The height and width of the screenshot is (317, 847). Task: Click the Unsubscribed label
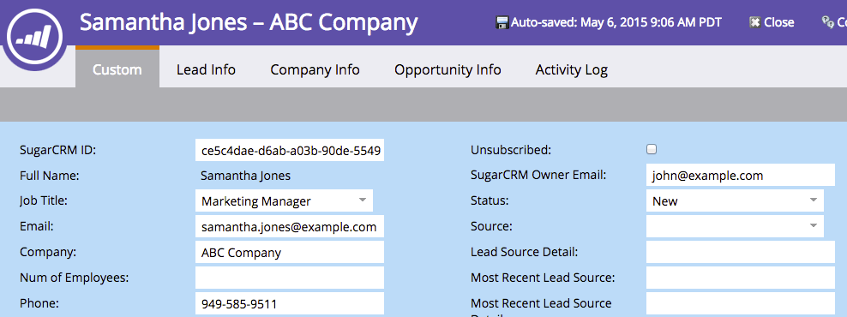(x=511, y=150)
